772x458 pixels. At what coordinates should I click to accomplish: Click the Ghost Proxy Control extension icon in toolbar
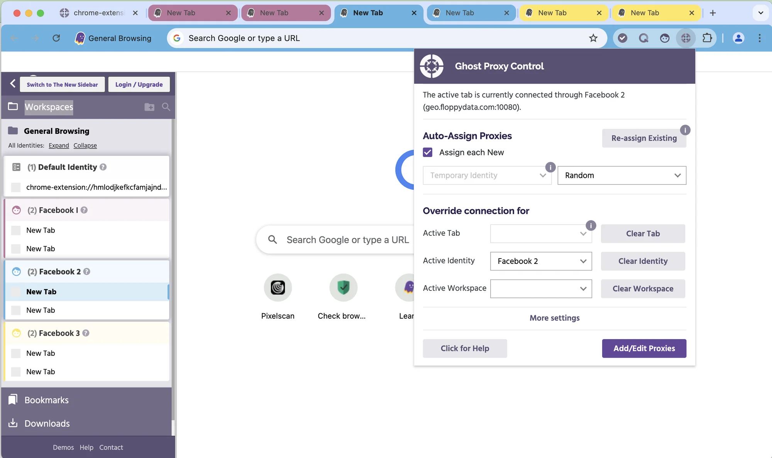pos(686,38)
